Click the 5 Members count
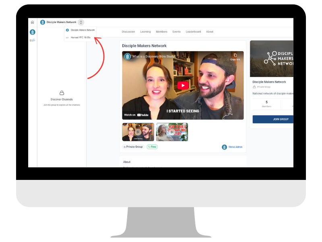The height and width of the screenshot is (242, 322). pyautogui.click(x=266, y=104)
